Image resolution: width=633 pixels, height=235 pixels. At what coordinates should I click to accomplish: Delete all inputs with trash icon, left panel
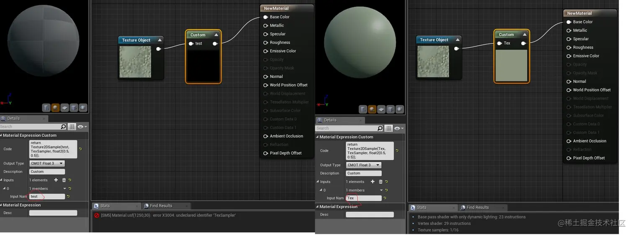coord(64,180)
